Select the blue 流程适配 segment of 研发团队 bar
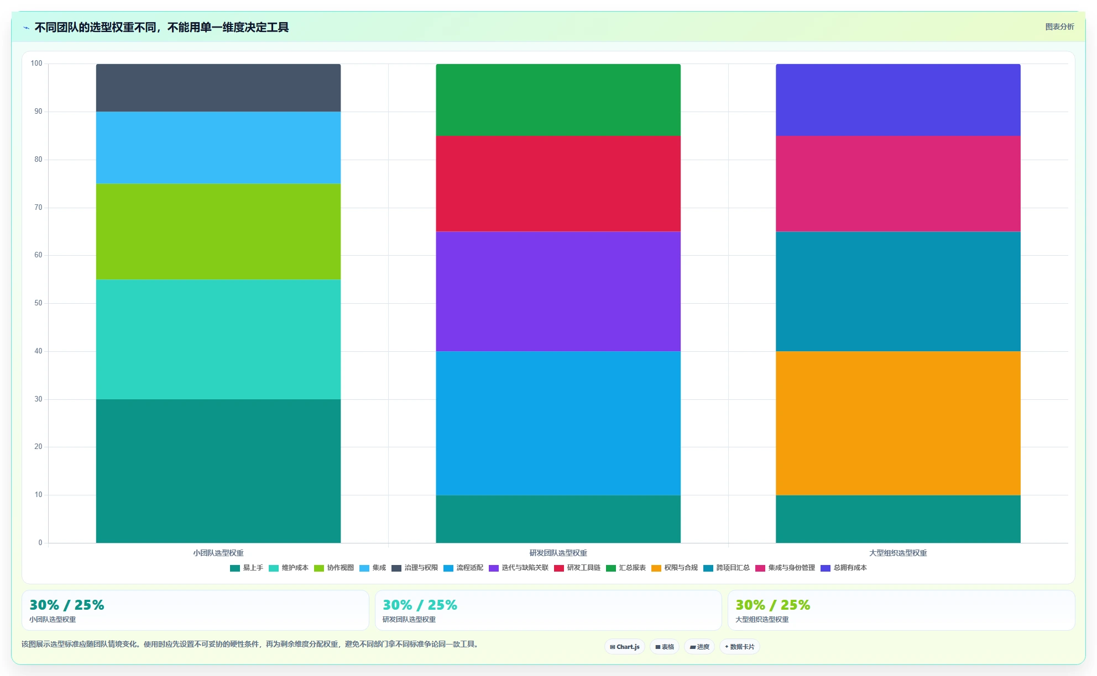This screenshot has height=676, width=1097. tap(558, 423)
